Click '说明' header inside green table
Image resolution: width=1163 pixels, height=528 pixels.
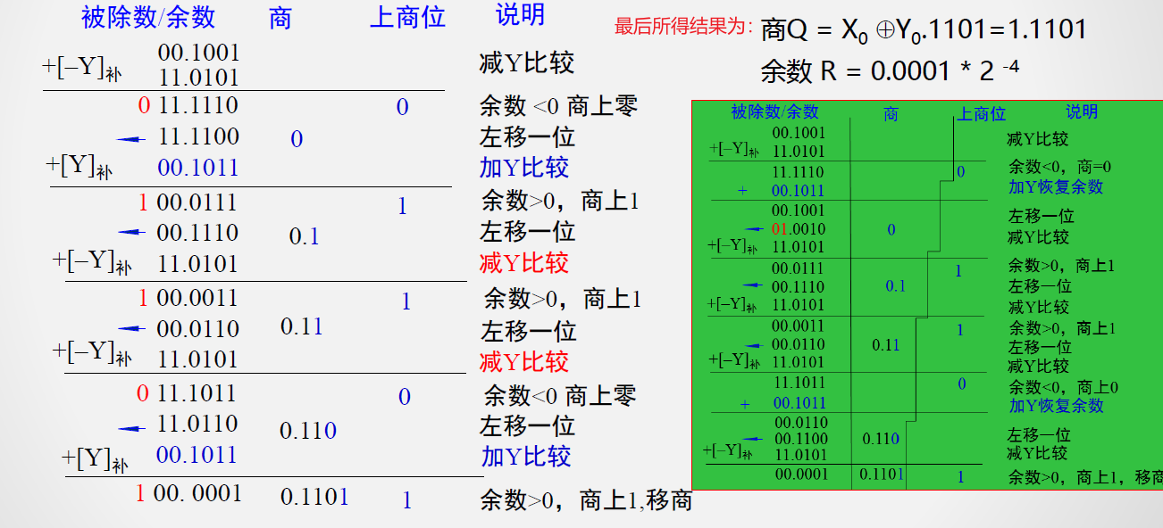pos(1081,111)
